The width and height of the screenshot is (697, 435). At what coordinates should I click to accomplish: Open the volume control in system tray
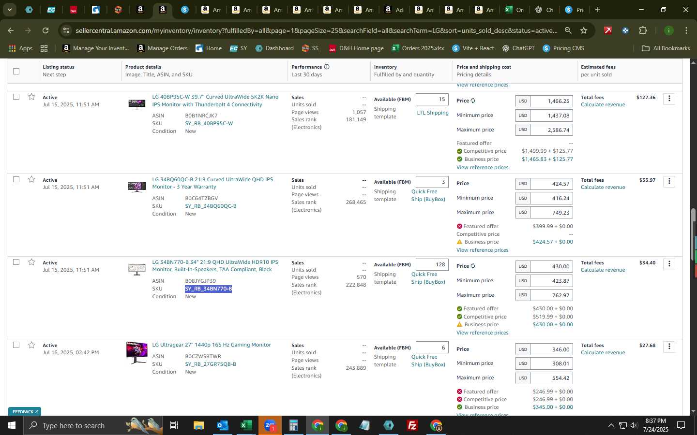(634, 425)
